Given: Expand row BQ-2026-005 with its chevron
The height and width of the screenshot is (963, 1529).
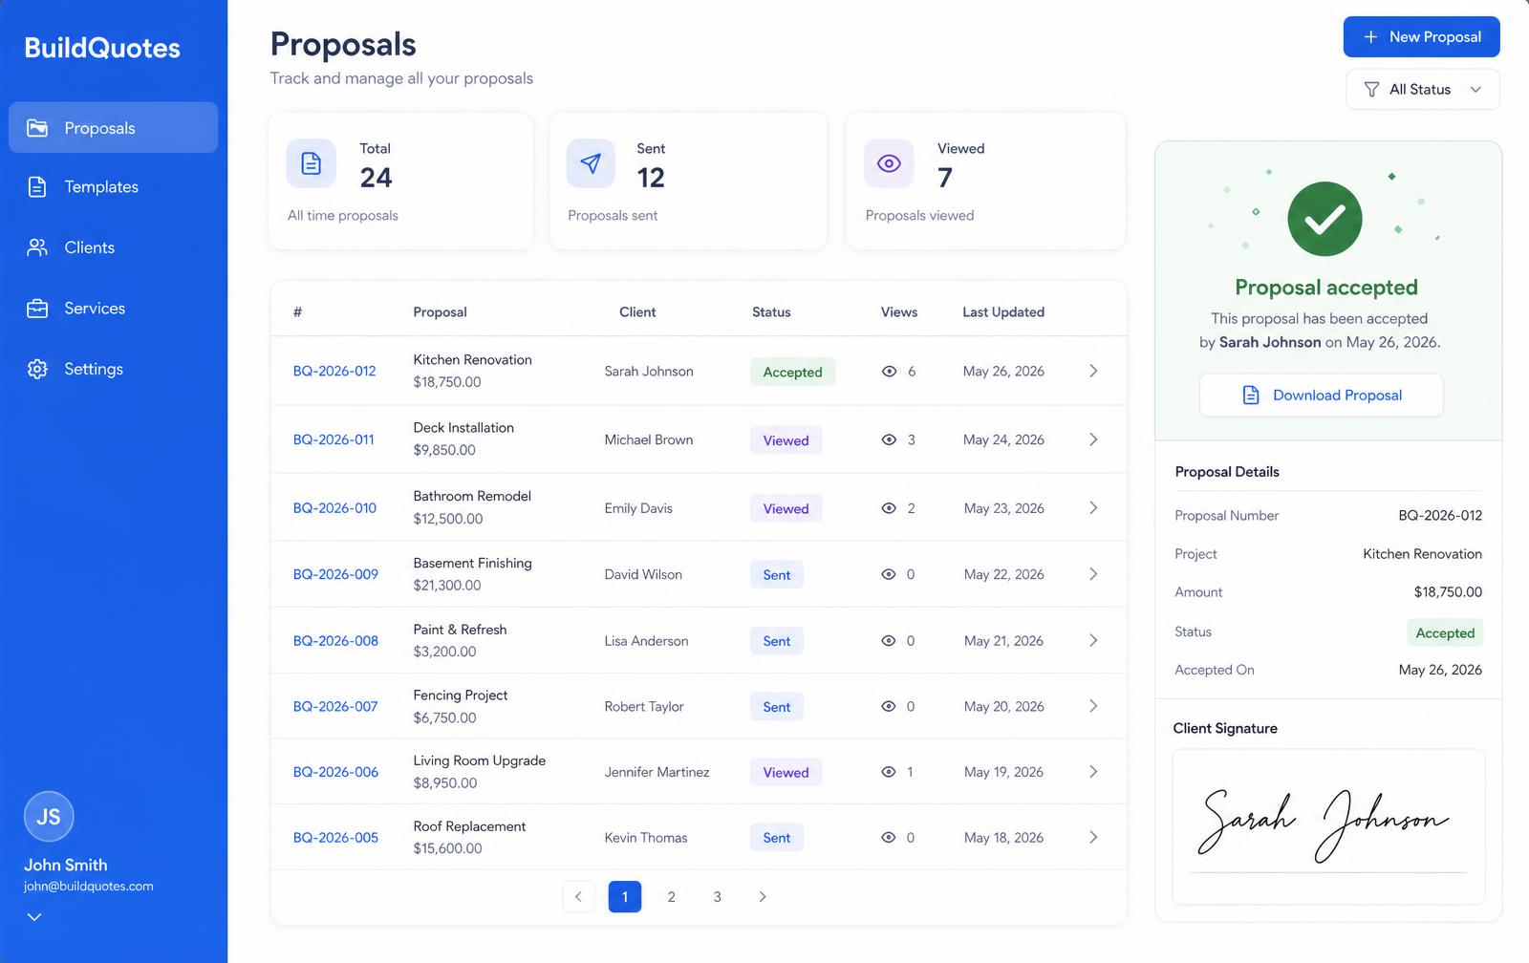Looking at the screenshot, I should (x=1093, y=837).
